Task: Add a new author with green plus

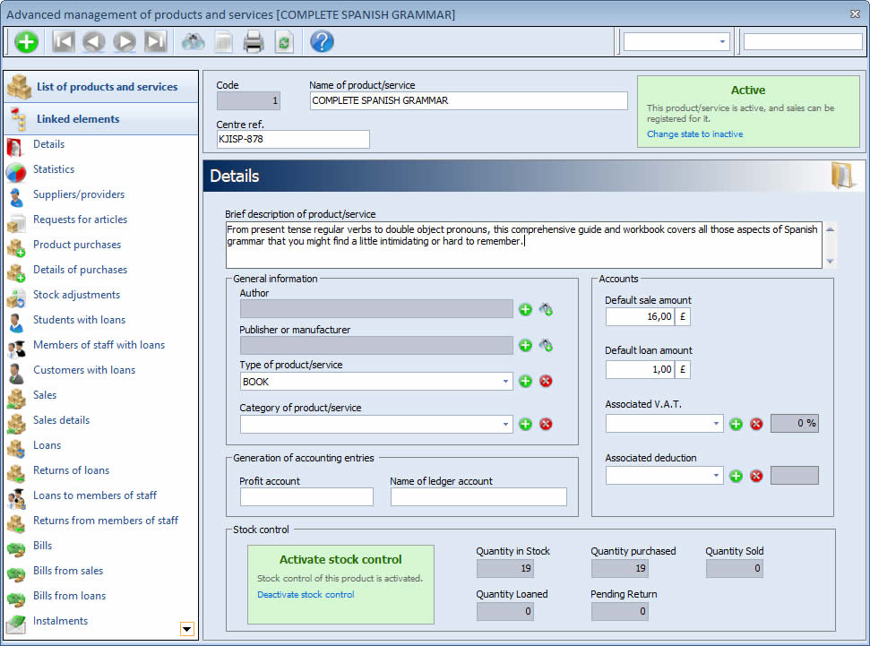Action: tap(526, 309)
